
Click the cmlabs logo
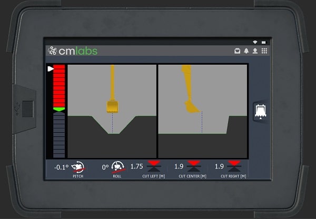click(x=73, y=51)
